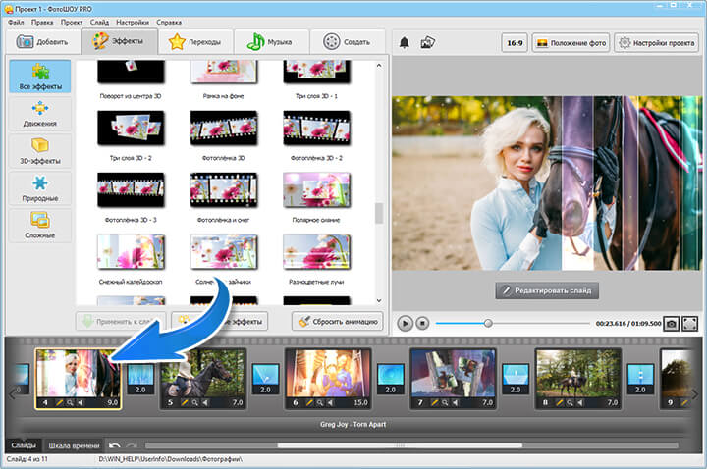
Task: Select the 3D-эффекты category
Action: 40,151
